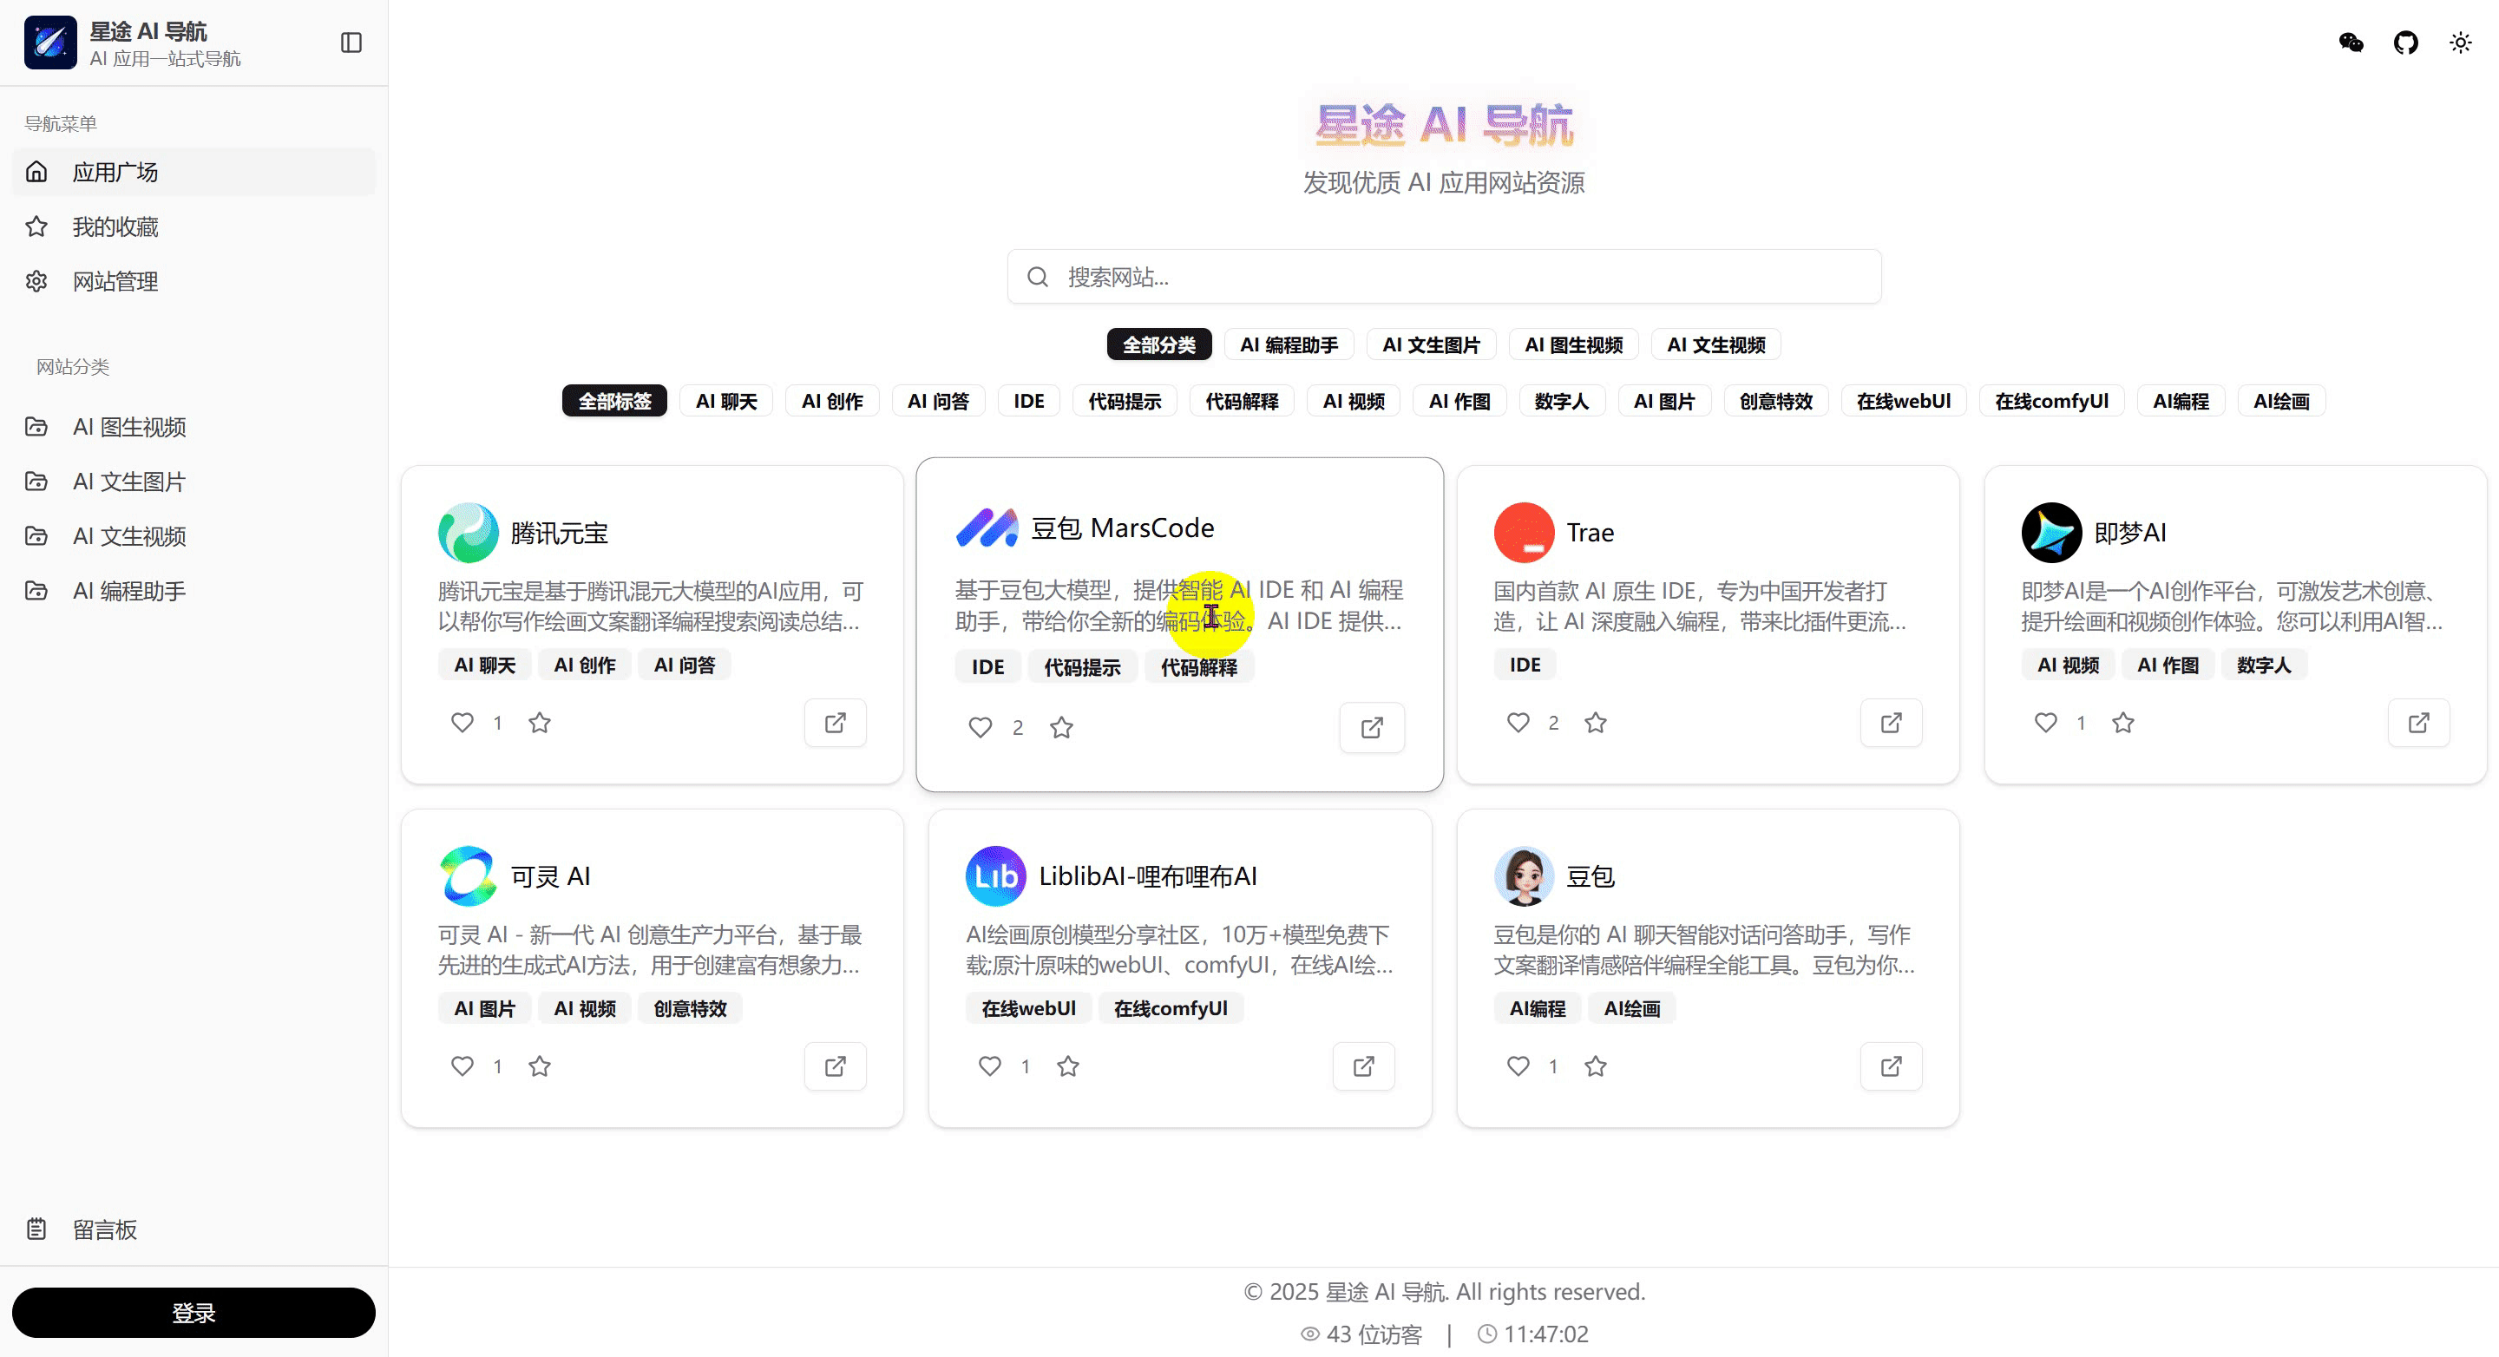Open 网站管理 in navigation menu
The height and width of the screenshot is (1357, 2499).
click(x=194, y=281)
